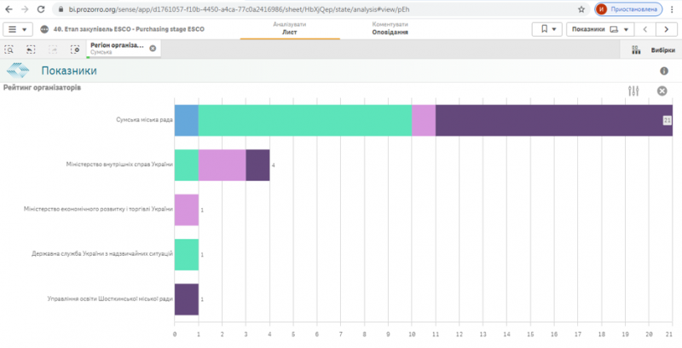Open the smart search selections icon
The height and width of the screenshot is (348, 682).
[9, 49]
